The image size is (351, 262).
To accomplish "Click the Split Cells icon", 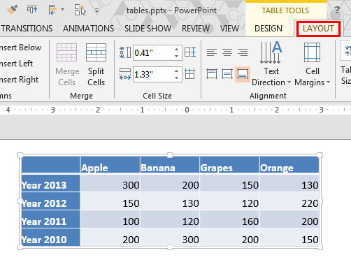I will (x=96, y=52).
